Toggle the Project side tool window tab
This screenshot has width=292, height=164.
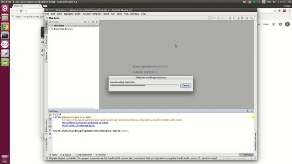pos(46,27)
